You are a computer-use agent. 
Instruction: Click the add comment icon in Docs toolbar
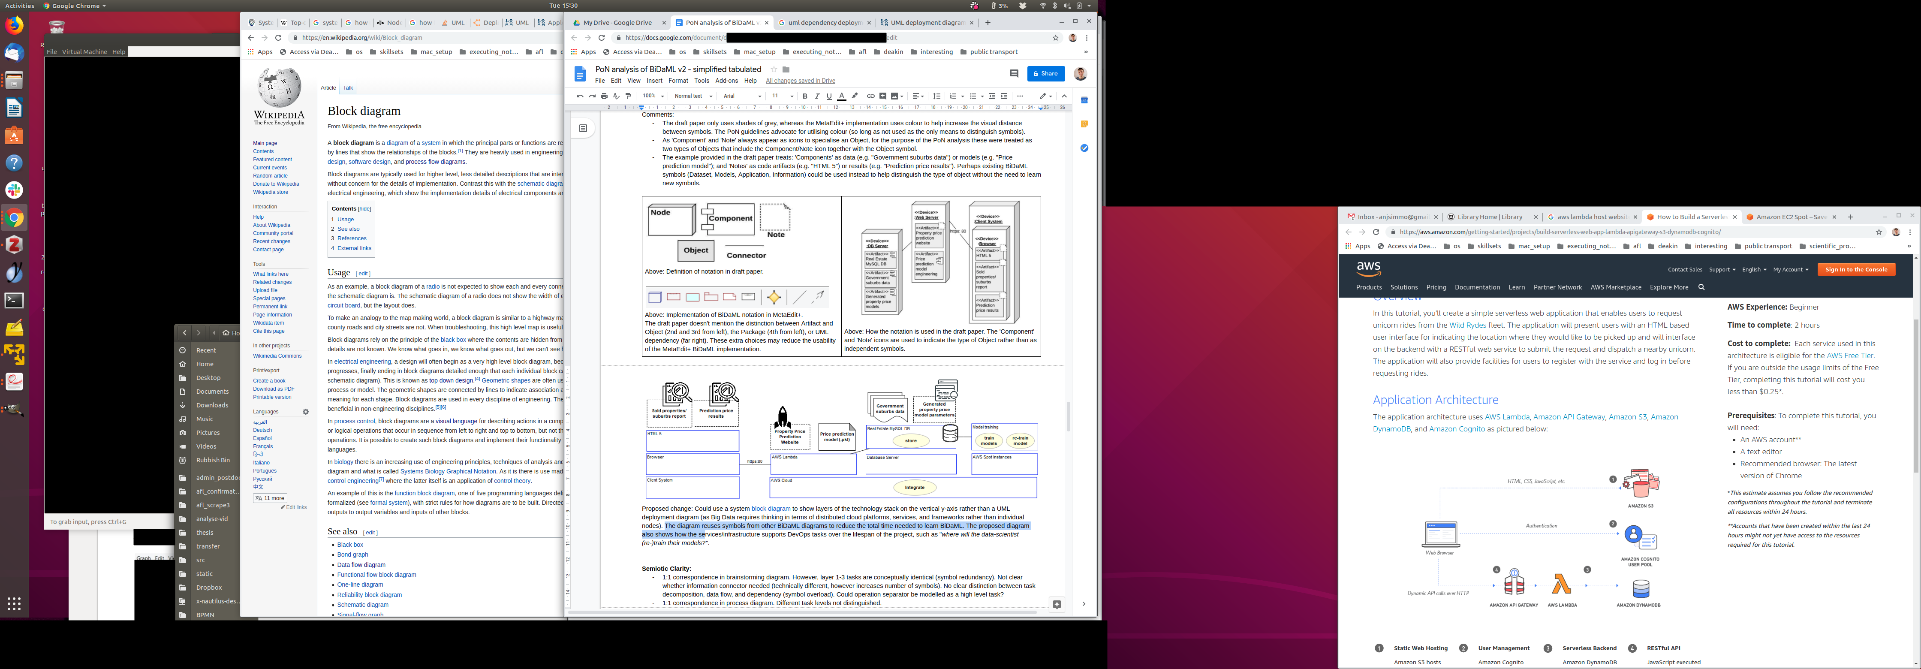pyautogui.click(x=883, y=96)
